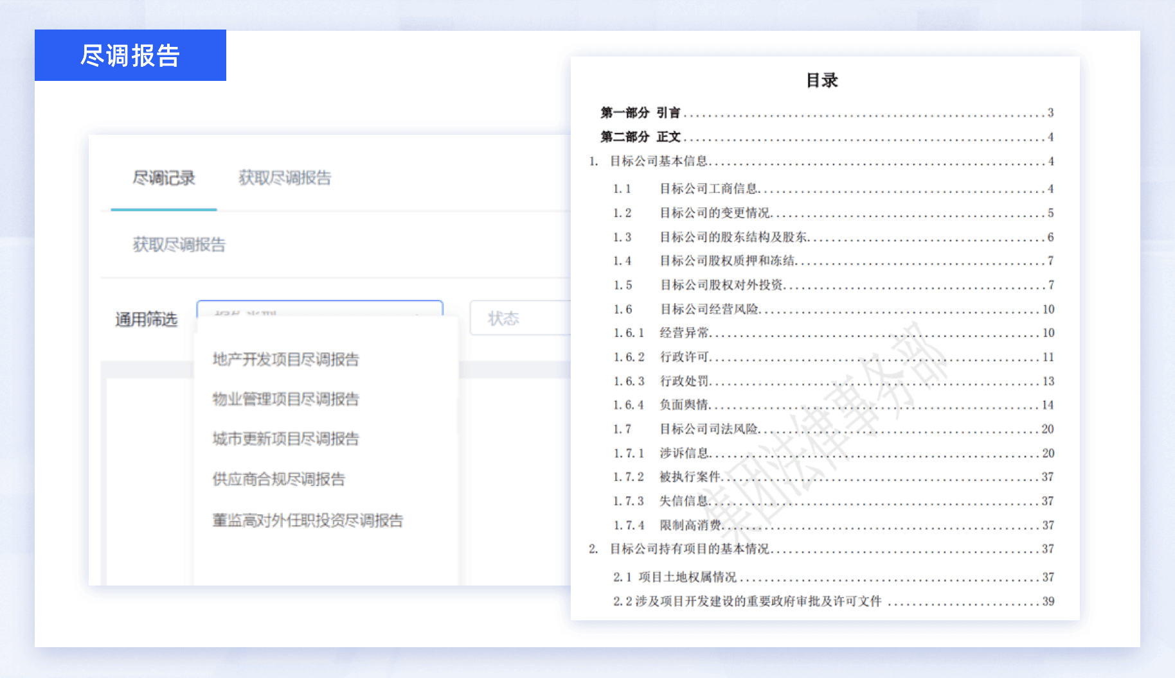This screenshot has width=1175, height=678.
Task: Pick 供应商合规尽调报告 from the list
Action: pyautogui.click(x=277, y=478)
